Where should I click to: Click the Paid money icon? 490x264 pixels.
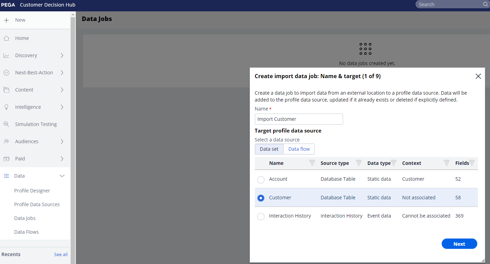point(6,159)
